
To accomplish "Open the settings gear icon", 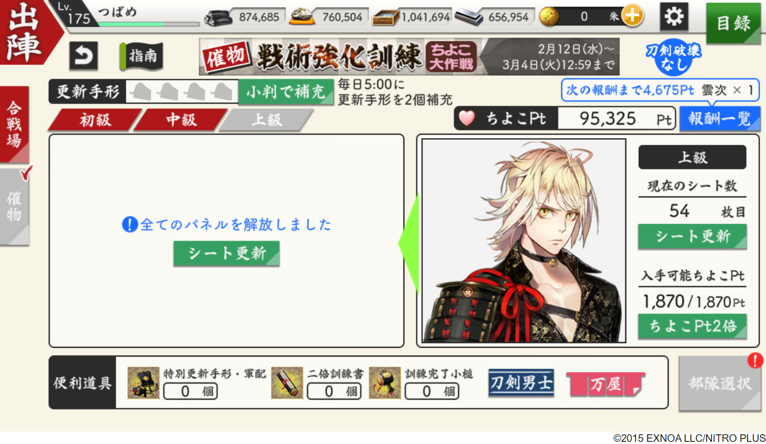I will click(x=674, y=17).
